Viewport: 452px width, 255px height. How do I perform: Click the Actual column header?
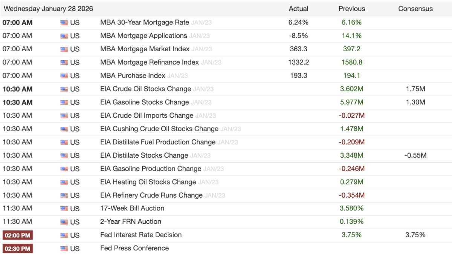click(298, 9)
